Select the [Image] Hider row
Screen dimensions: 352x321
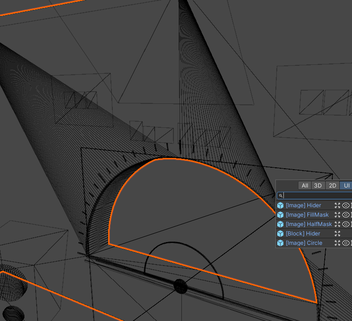point(314,205)
